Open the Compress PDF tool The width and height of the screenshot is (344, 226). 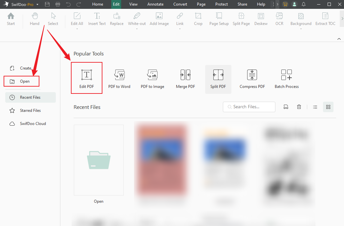click(252, 78)
